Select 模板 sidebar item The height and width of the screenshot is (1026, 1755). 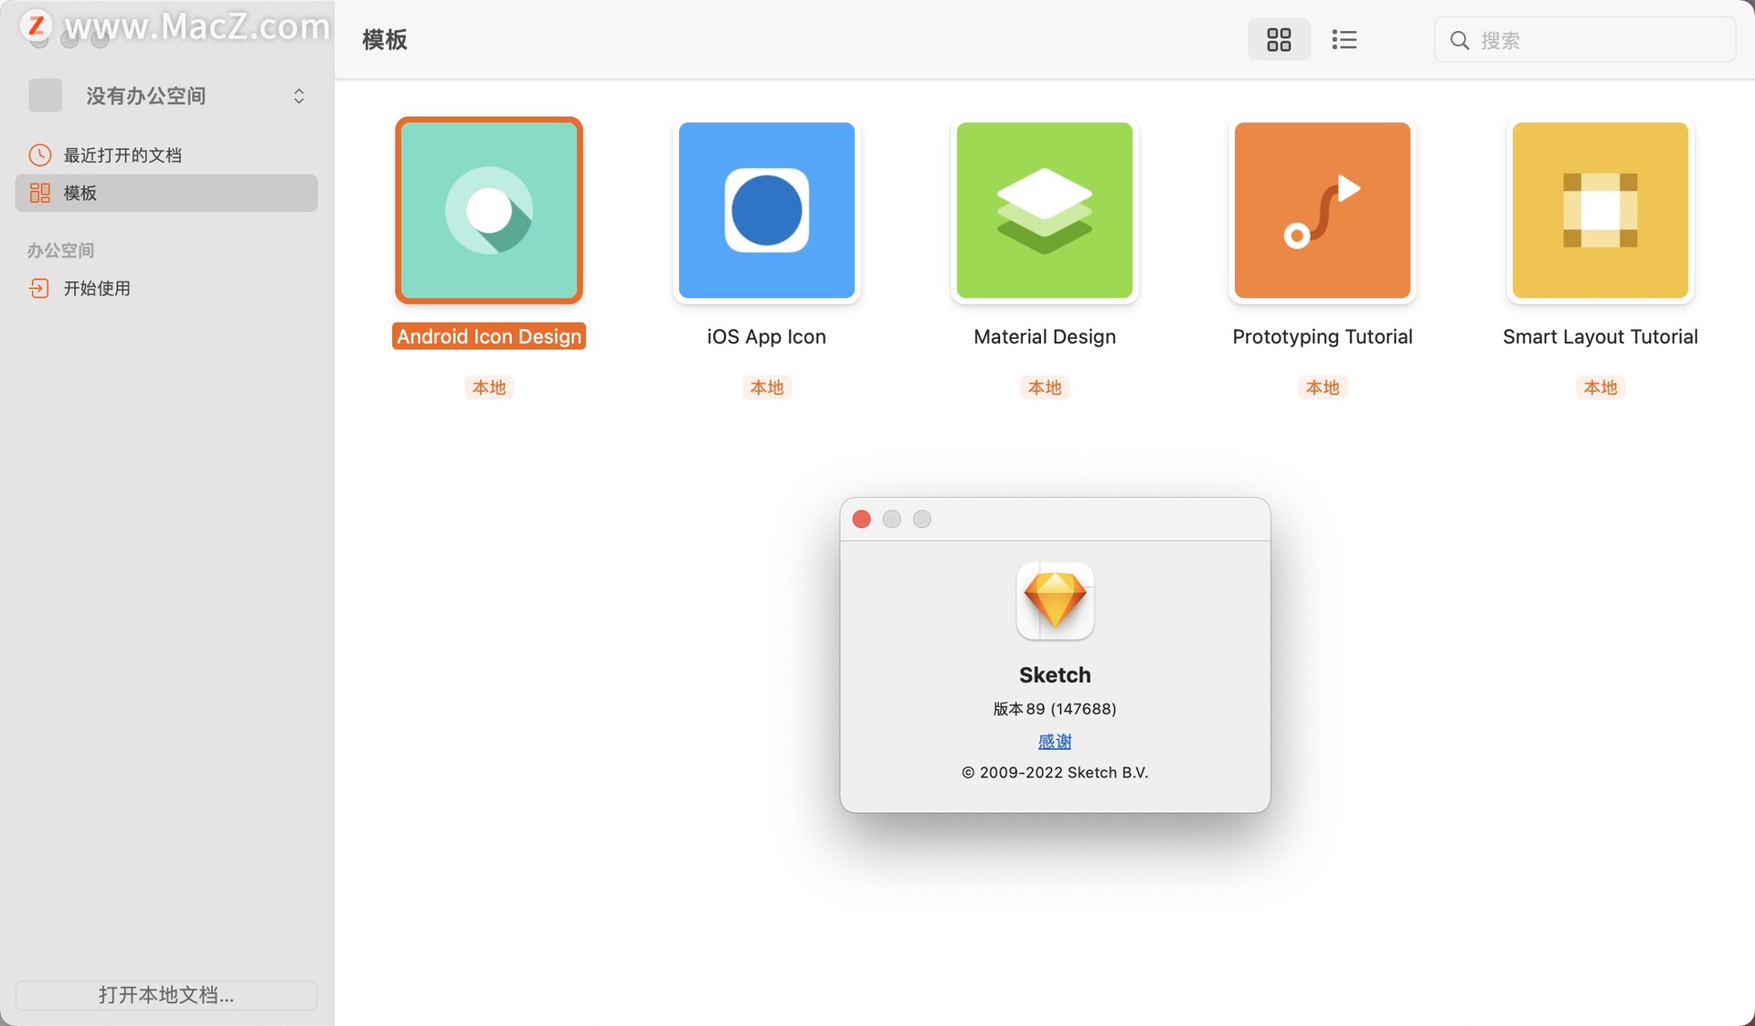point(80,193)
